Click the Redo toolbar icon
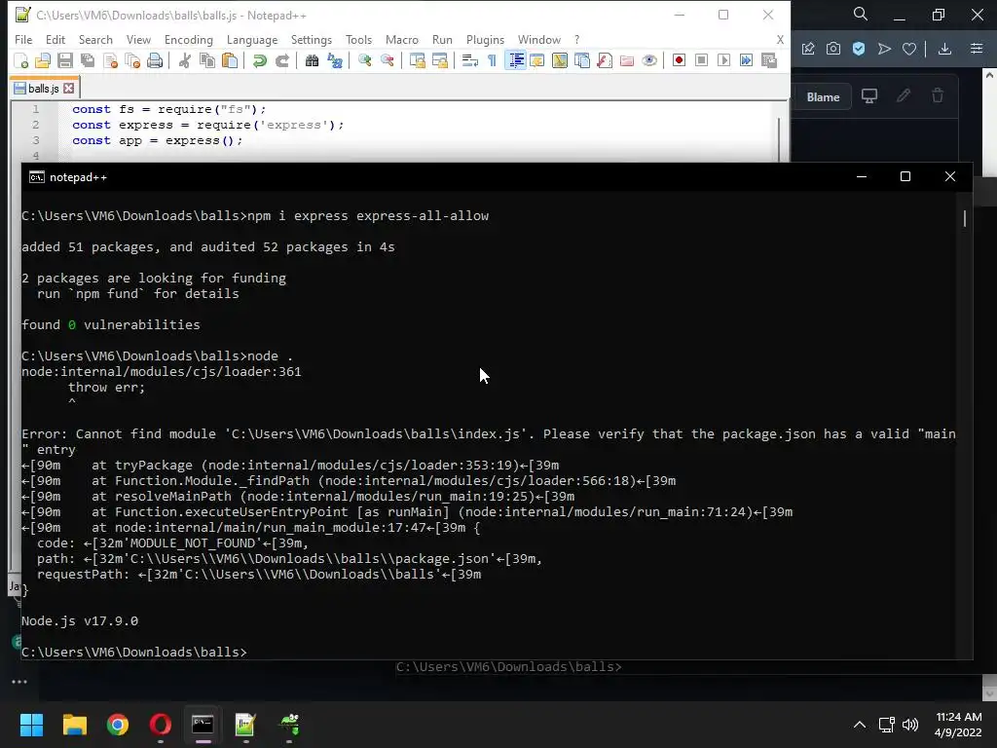Image resolution: width=997 pixels, height=748 pixels. (x=281, y=60)
